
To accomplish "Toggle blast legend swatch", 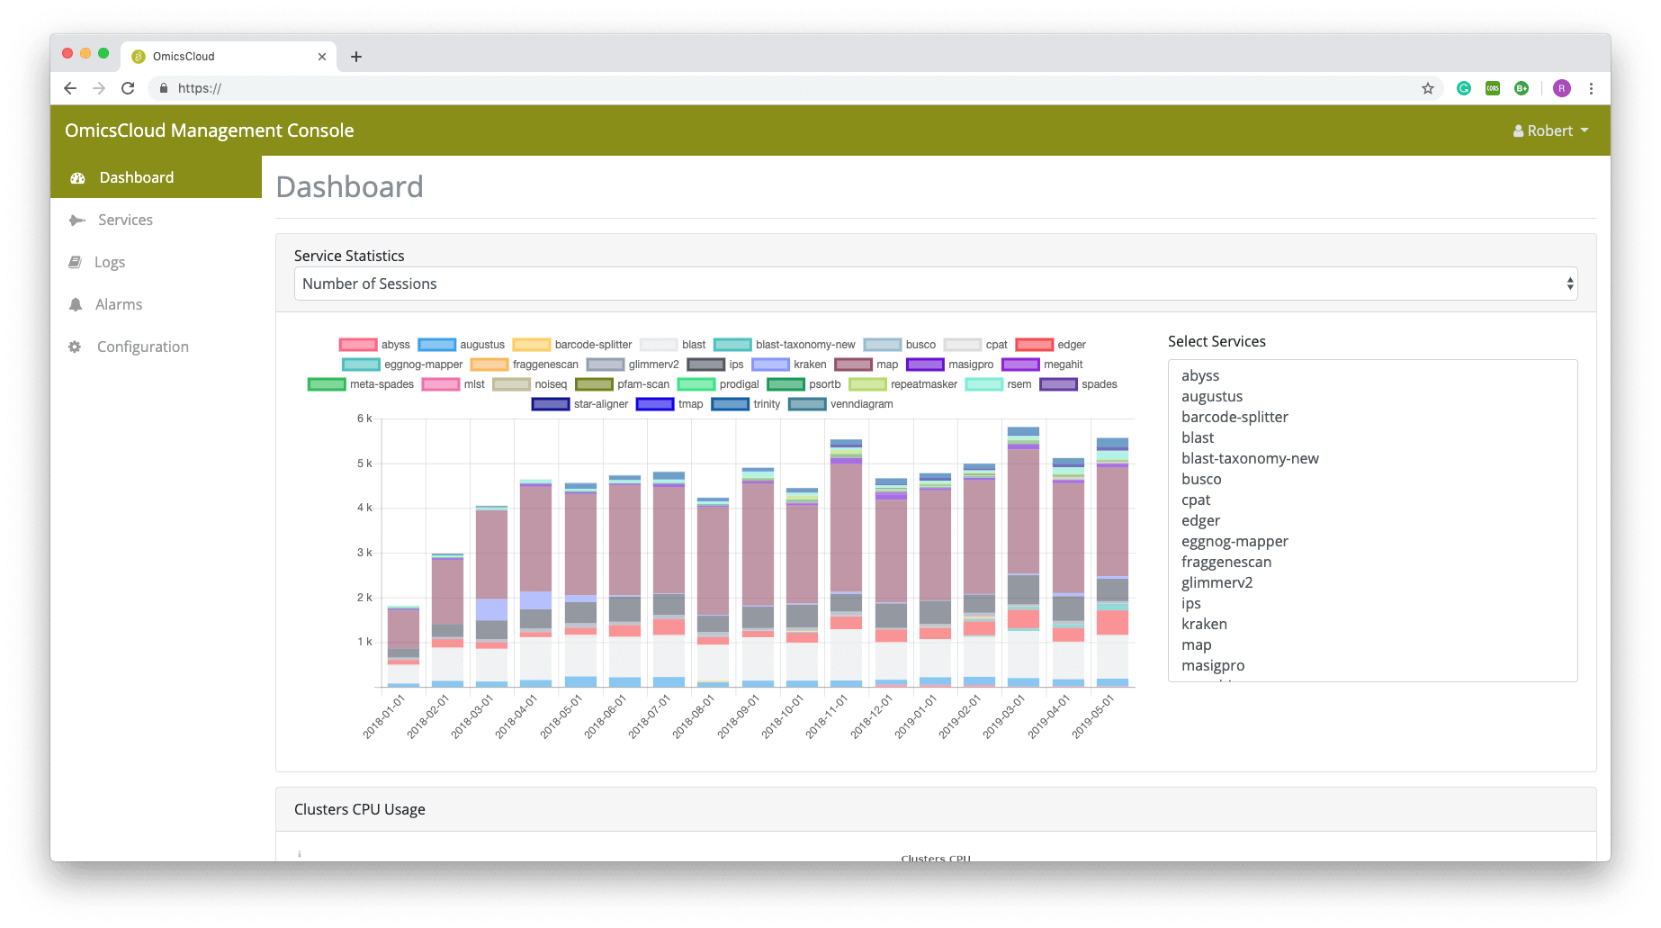I will coord(659,345).
